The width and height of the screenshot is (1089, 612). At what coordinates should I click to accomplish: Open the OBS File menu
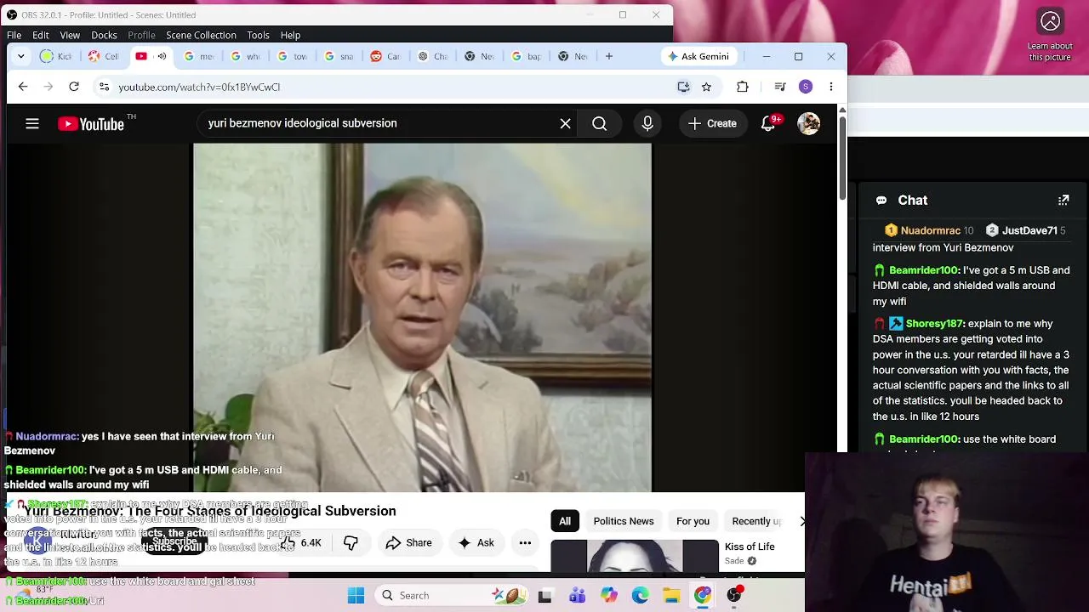14,35
